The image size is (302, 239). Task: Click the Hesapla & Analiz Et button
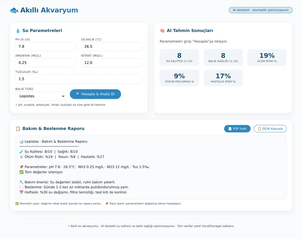[95, 94]
